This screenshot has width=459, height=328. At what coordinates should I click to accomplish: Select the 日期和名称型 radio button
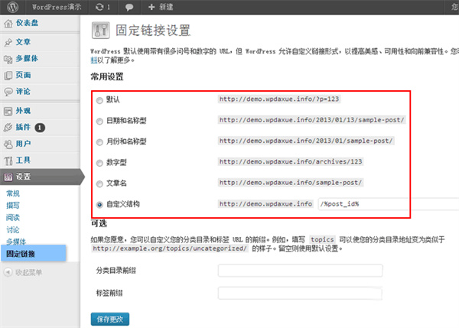click(99, 121)
